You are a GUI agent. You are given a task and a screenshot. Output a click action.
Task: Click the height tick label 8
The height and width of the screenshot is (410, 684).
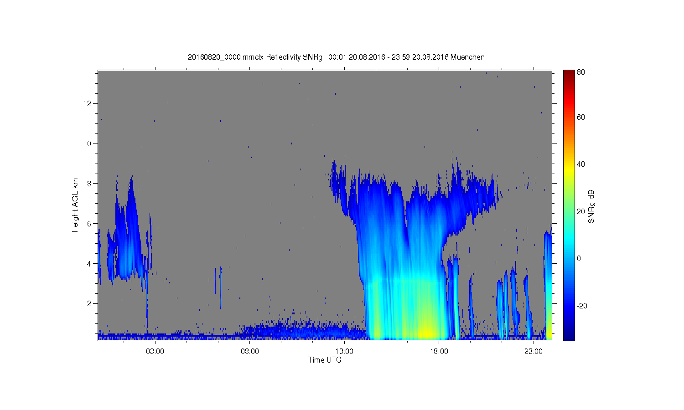click(90, 184)
